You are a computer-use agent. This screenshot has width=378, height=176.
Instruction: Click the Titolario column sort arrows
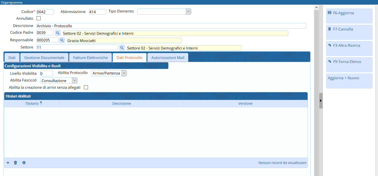pyautogui.click(x=41, y=103)
